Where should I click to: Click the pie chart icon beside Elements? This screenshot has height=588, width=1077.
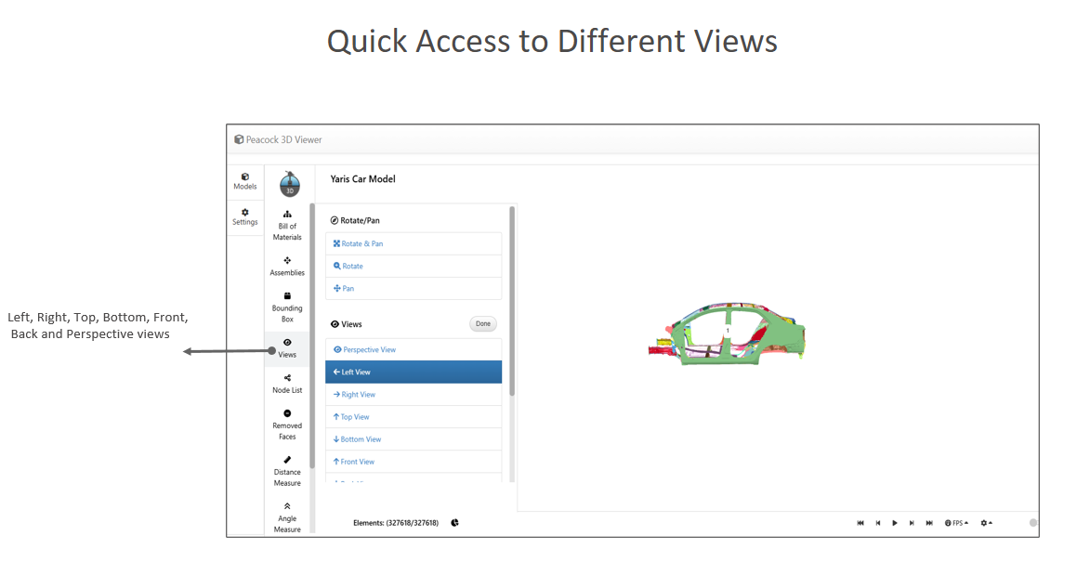pos(454,523)
